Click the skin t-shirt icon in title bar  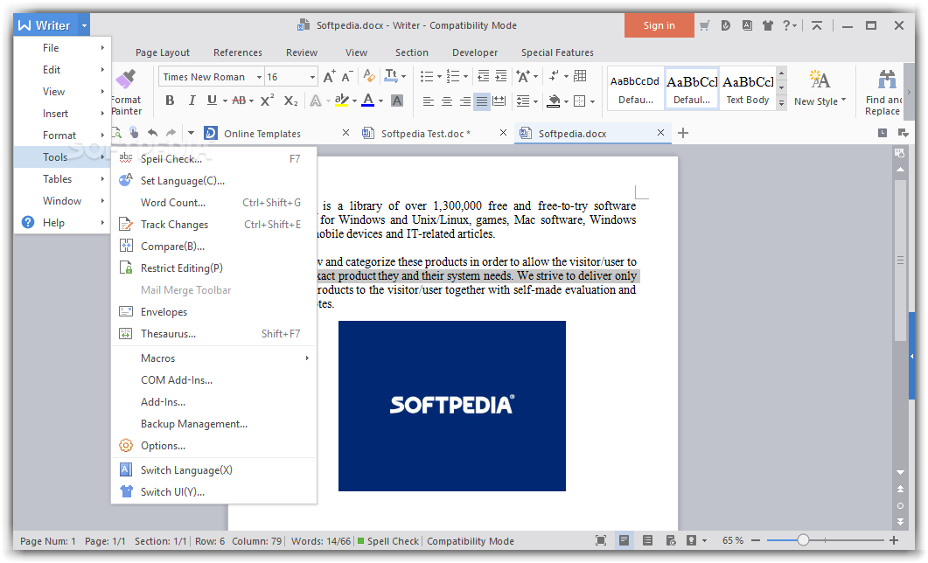(768, 25)
